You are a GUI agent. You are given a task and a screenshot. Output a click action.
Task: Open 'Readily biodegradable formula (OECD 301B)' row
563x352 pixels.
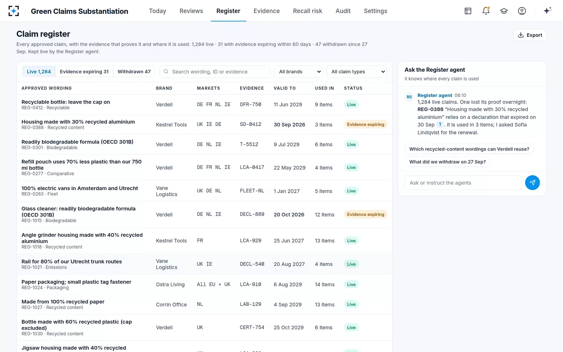(x=204, y=144)
